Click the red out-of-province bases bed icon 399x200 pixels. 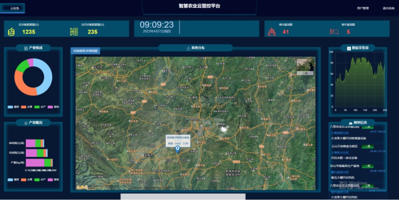pos(334,32)
